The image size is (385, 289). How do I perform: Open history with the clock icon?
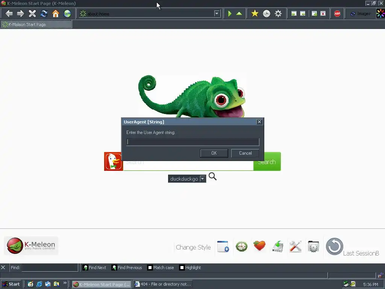coord(267,14)
